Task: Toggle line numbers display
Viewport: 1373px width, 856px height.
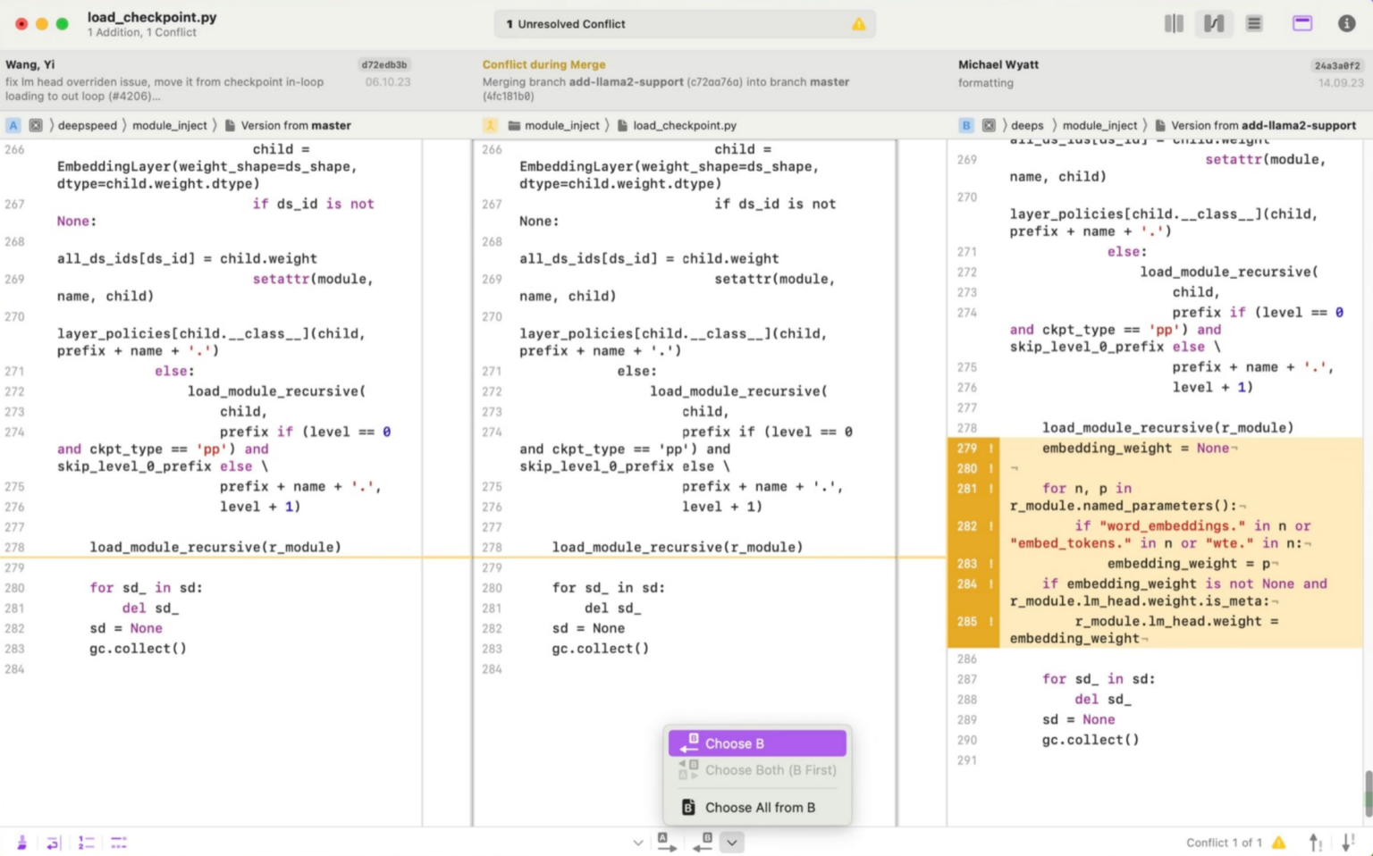Action: [86, 843]
